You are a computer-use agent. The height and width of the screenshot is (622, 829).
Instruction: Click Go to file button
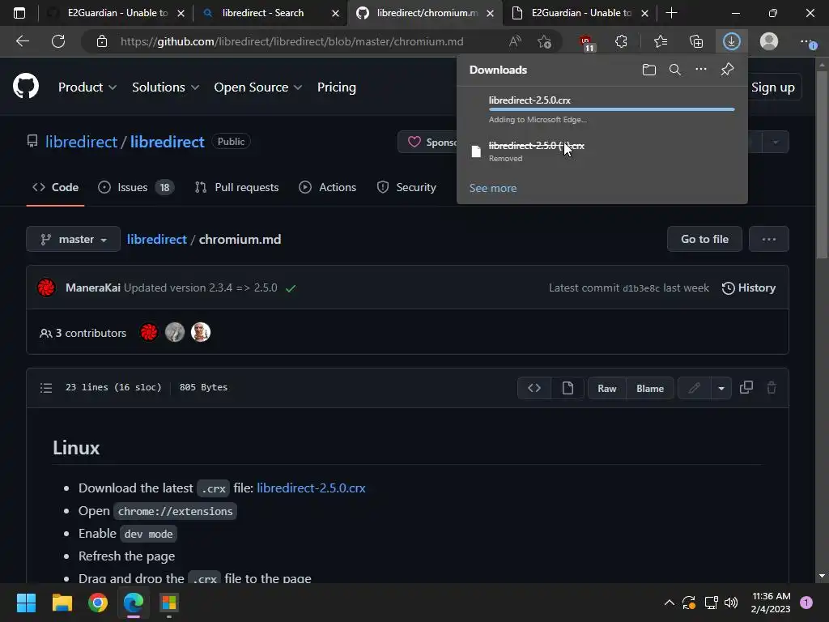point(704,239)
